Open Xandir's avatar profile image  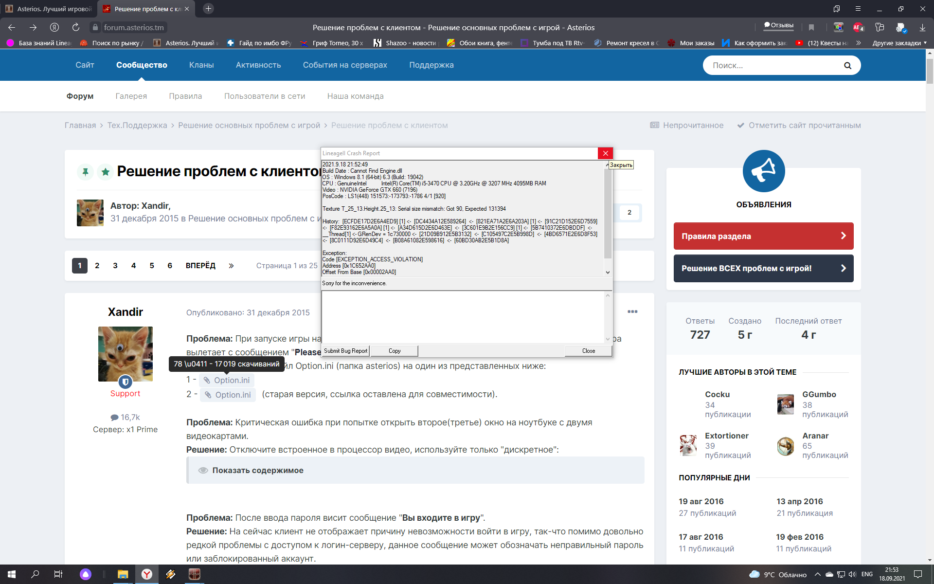click(126, 354)
